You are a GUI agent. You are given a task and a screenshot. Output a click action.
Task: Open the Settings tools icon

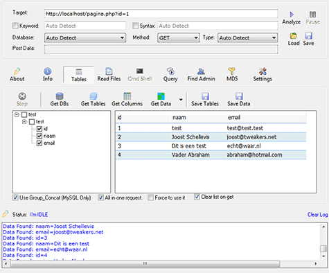[x=263, y=71]
